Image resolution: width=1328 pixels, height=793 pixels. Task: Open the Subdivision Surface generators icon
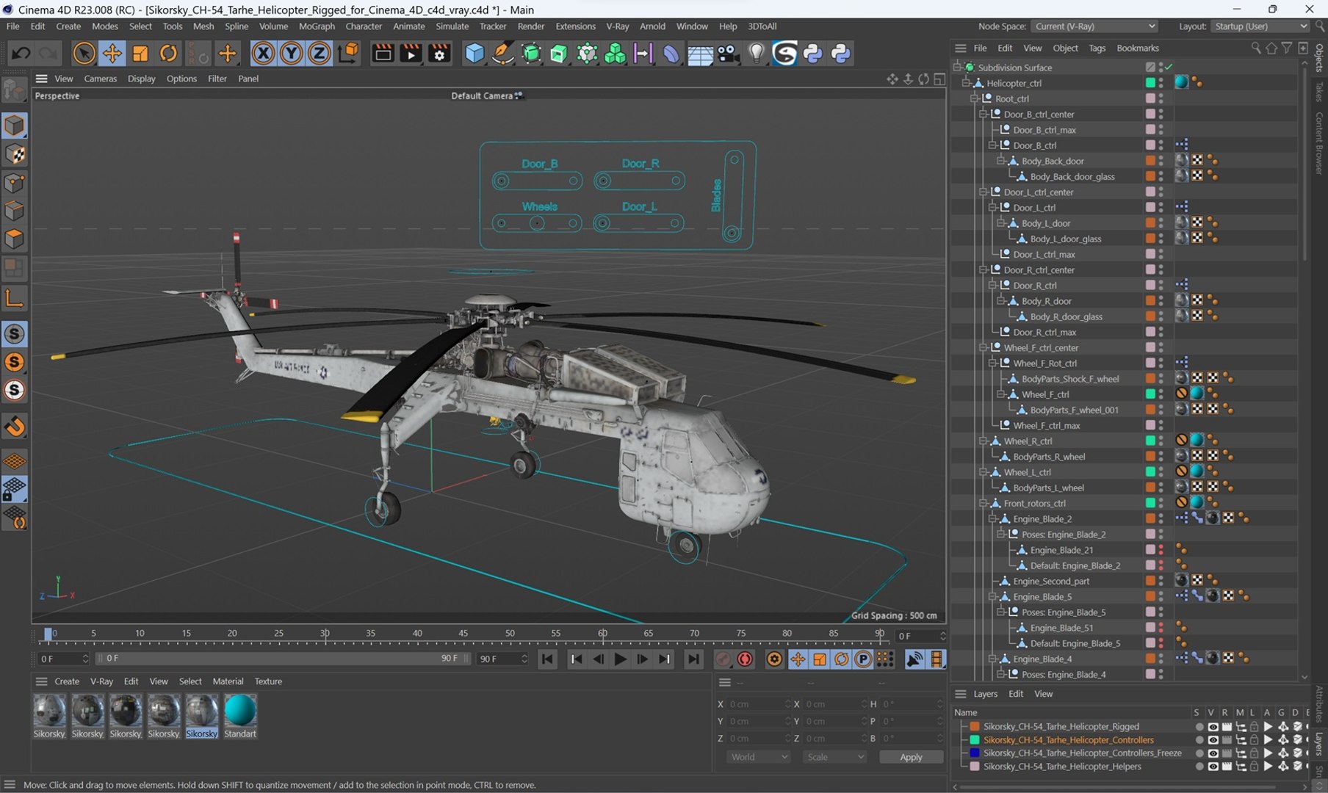[x=531, y=53]
